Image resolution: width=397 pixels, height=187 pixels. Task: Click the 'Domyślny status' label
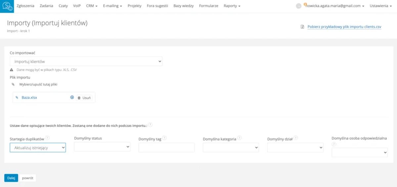click(x=88, y=138)
